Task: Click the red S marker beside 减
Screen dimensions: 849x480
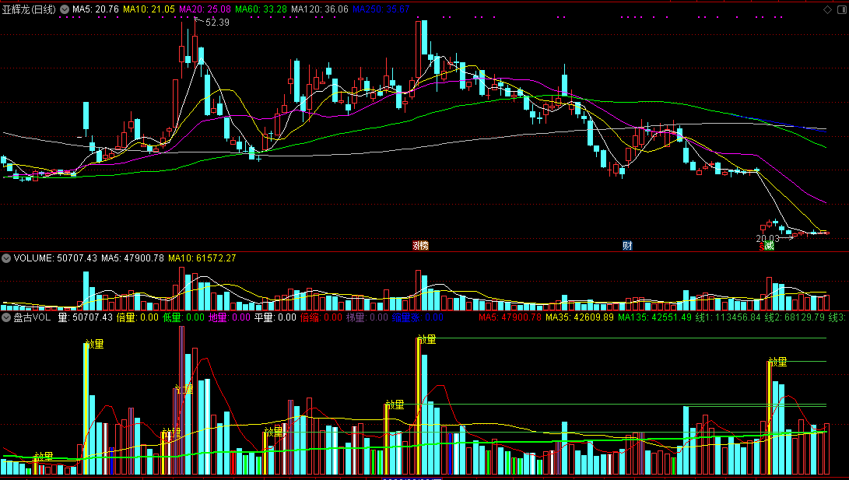Action: [761, 247]
